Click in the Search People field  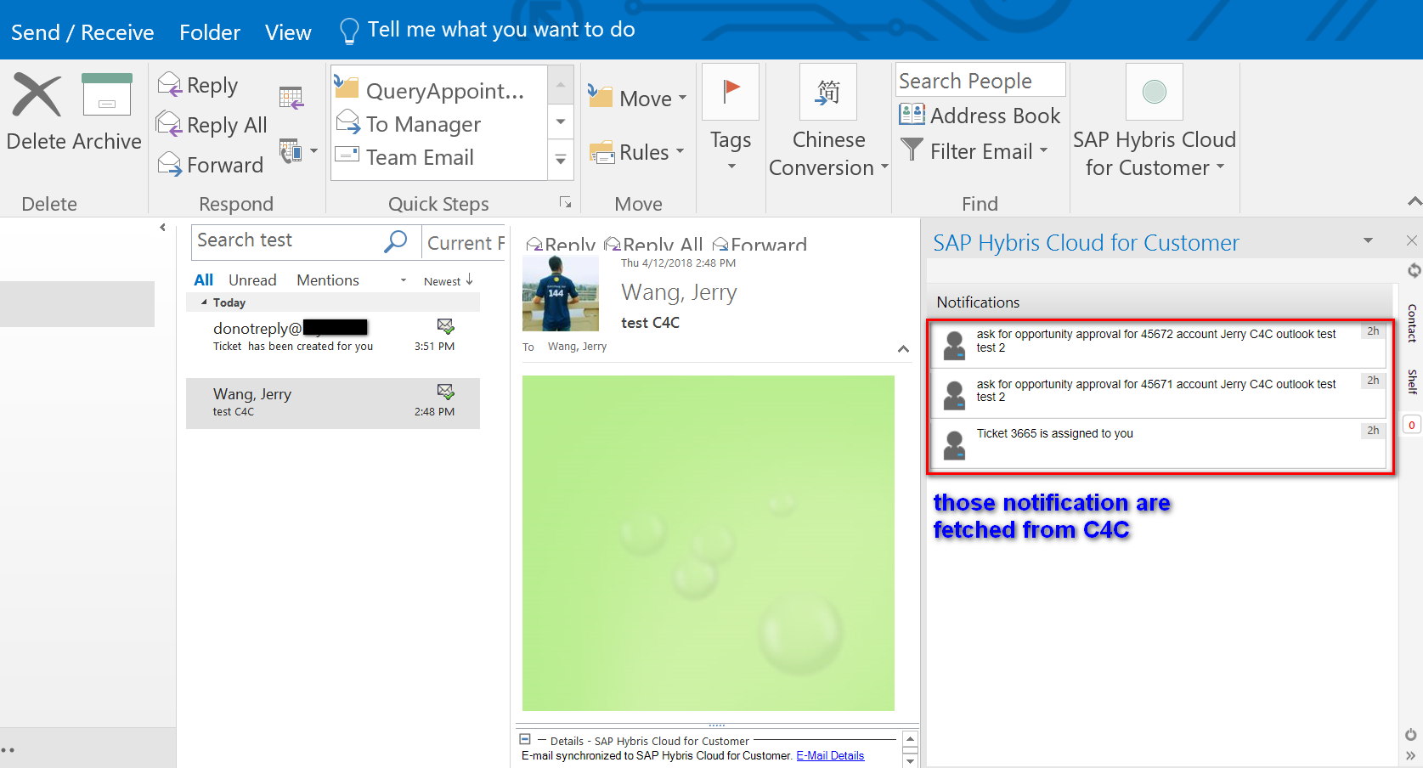(x=980, y=81)
